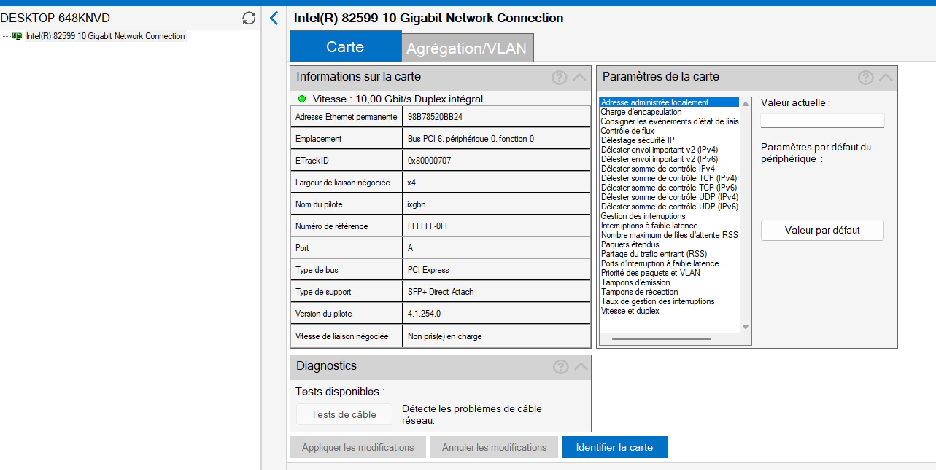Click Appliquer les modifications

pos(358,447)
